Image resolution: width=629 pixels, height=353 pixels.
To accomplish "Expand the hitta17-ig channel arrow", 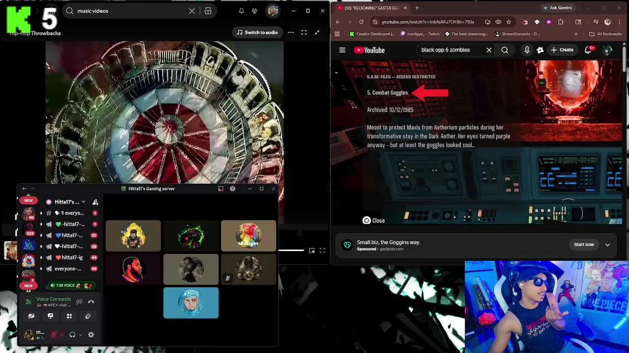I will tap(41, 257).
